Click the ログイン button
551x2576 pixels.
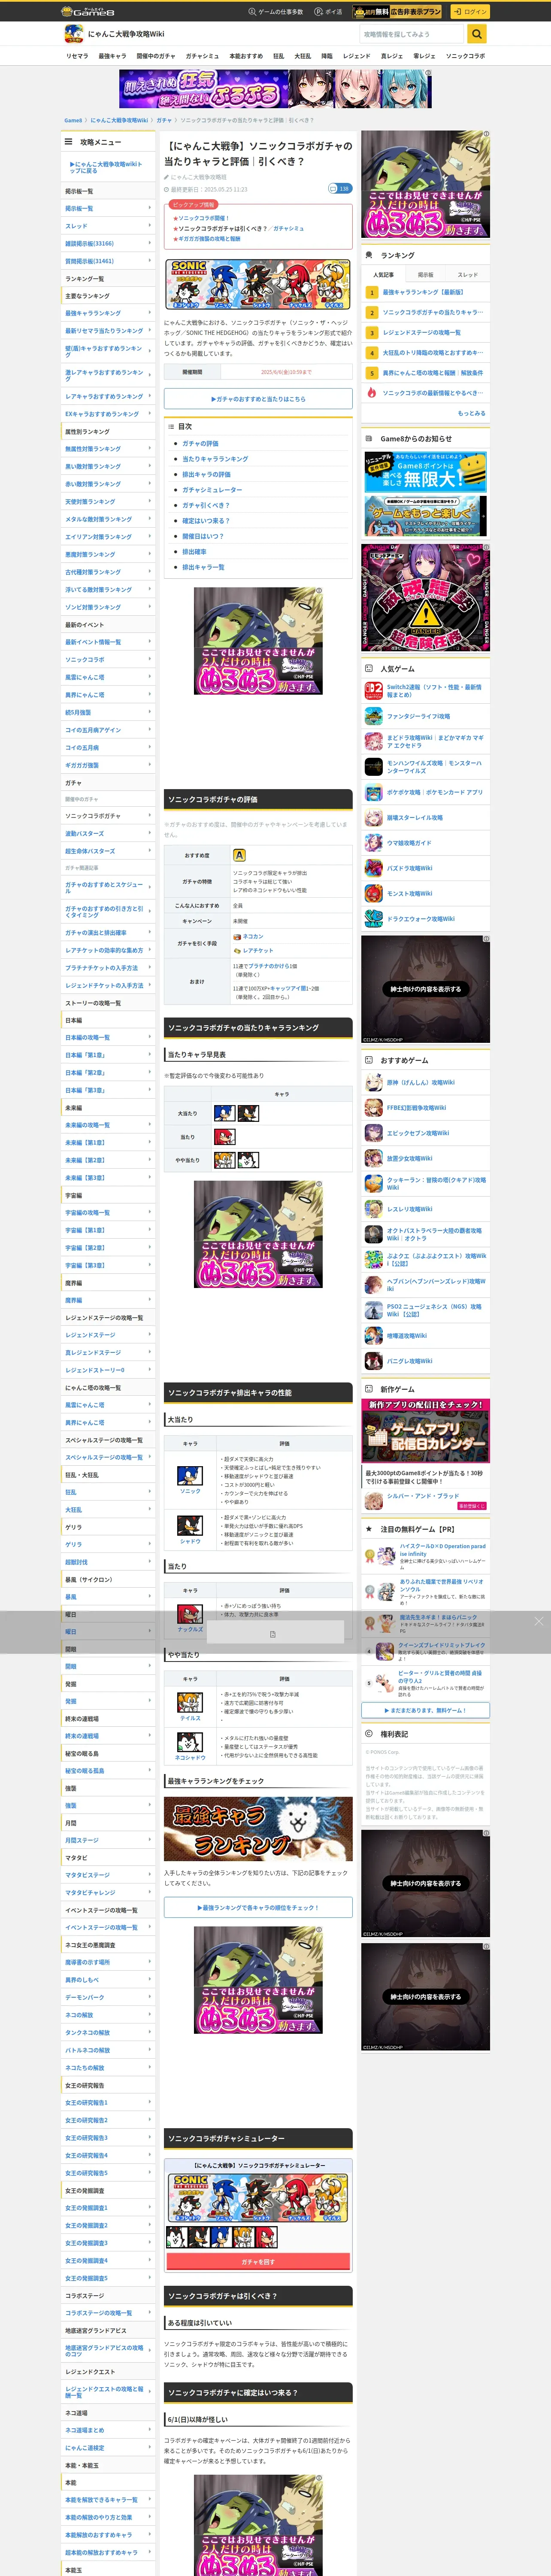[469, 12]
